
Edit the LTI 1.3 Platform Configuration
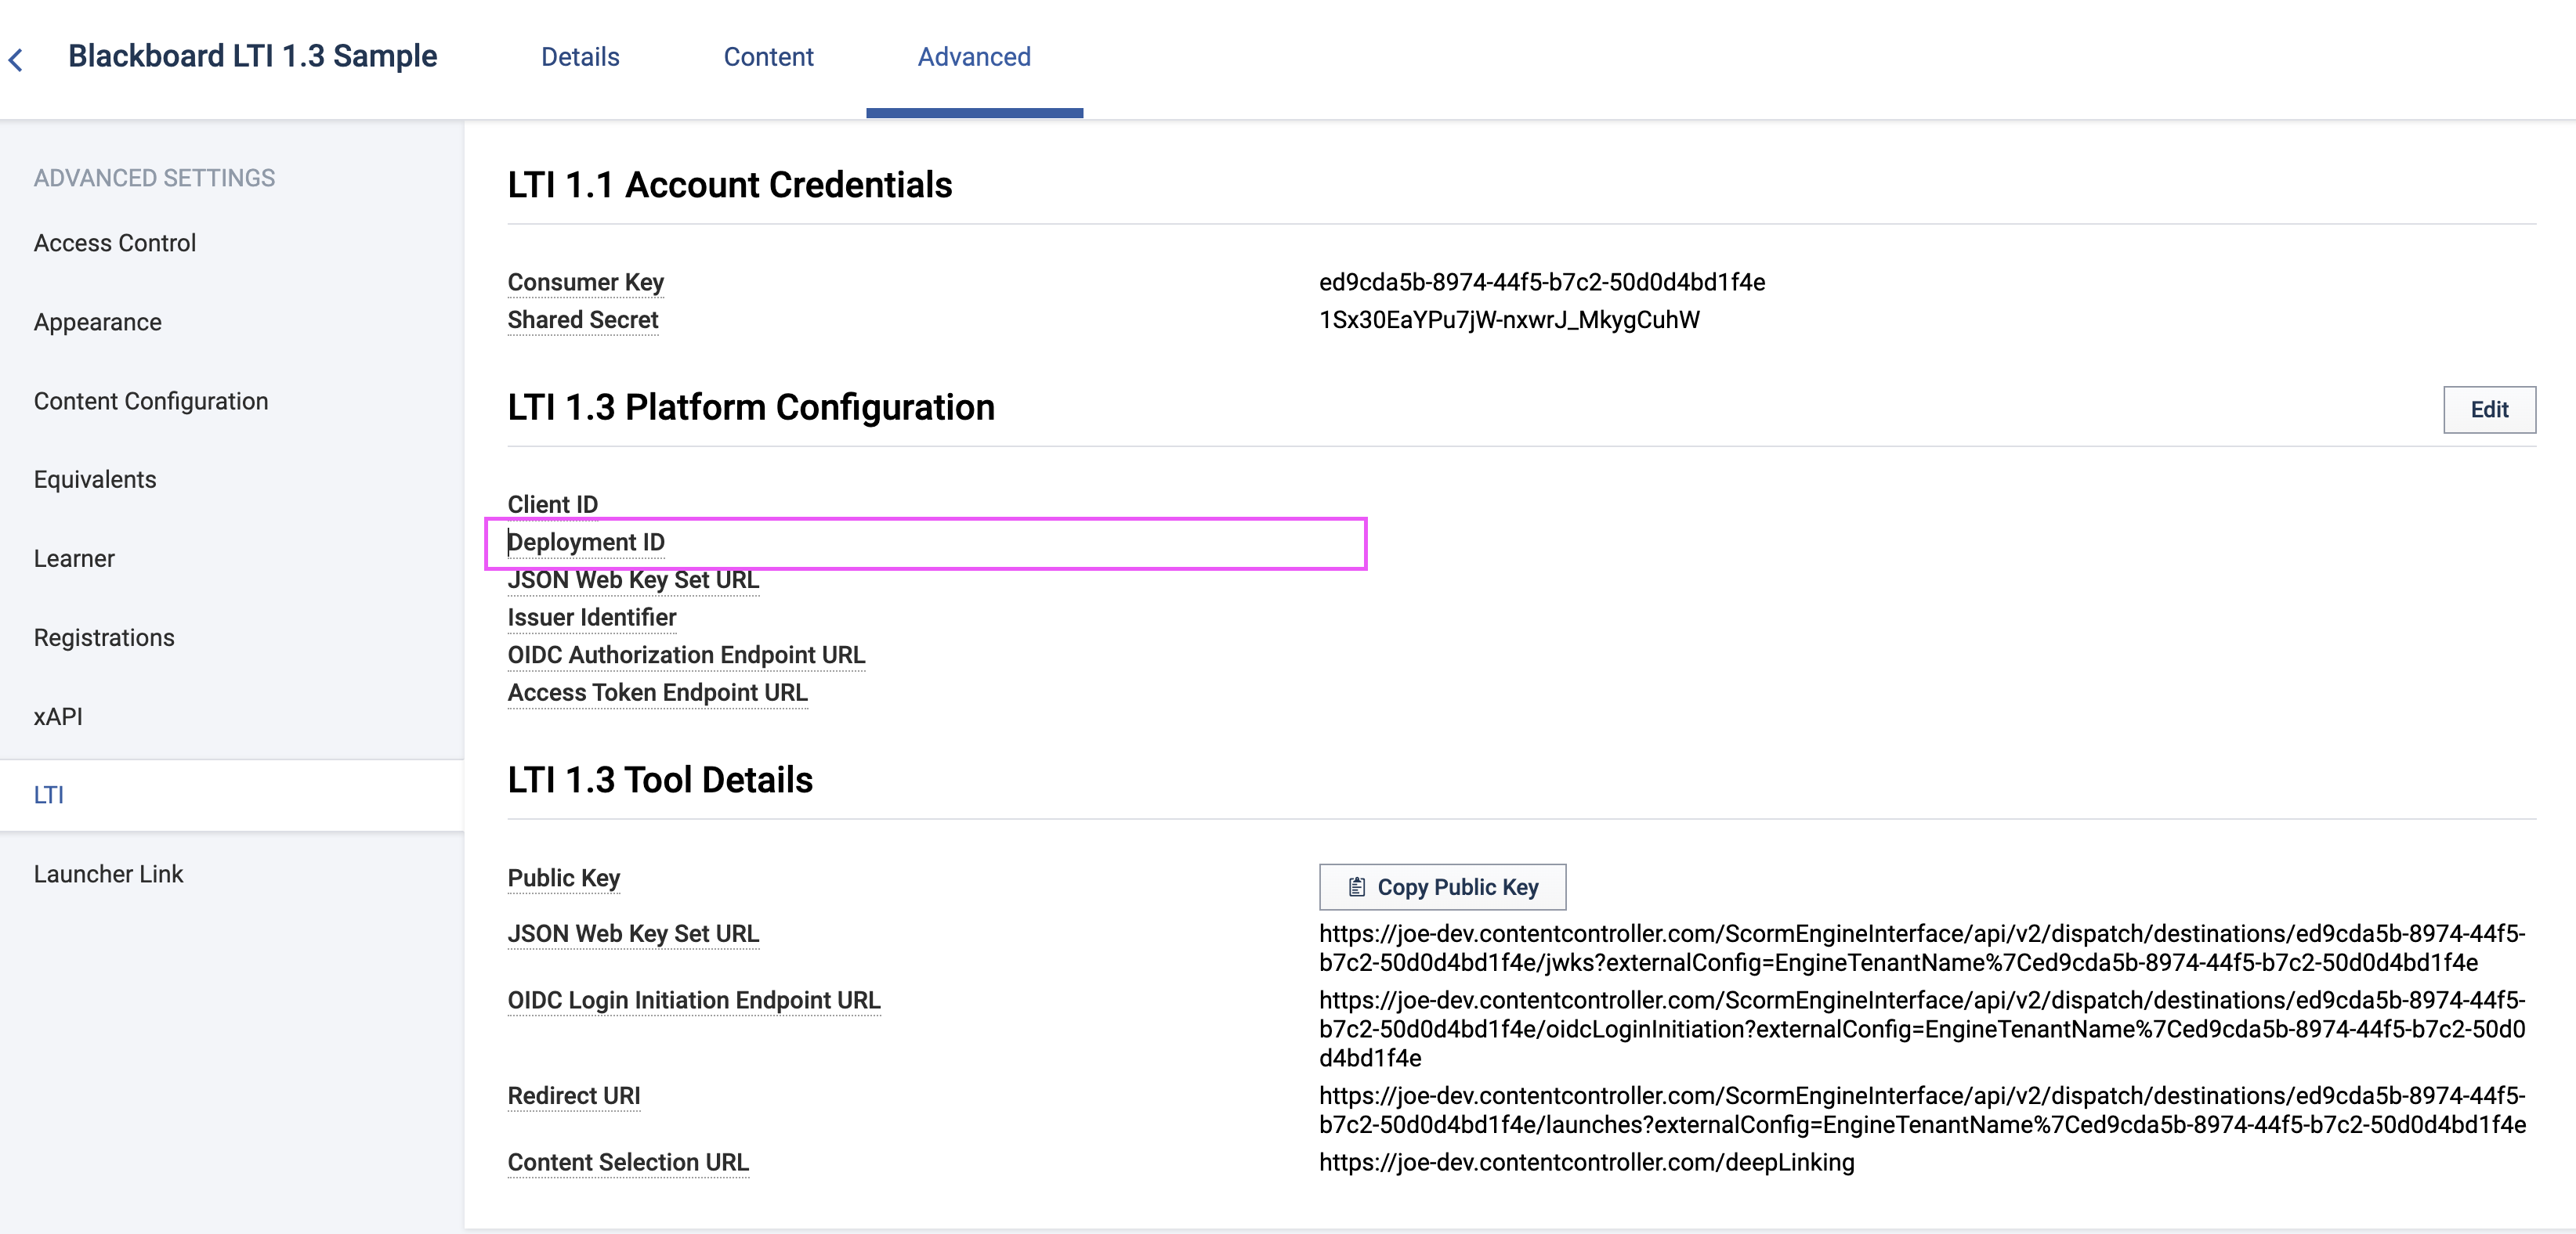pyautogui.click(x=2489, y=410)
